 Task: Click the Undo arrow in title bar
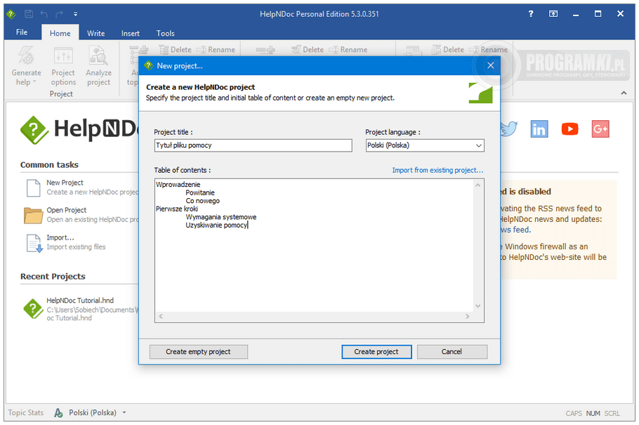click(44, 14)
